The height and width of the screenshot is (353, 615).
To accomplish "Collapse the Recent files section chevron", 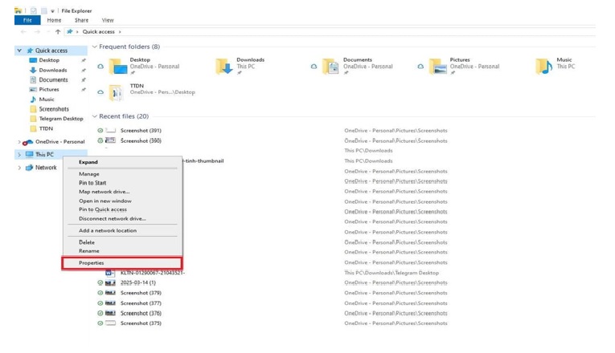I will point(94,116).
